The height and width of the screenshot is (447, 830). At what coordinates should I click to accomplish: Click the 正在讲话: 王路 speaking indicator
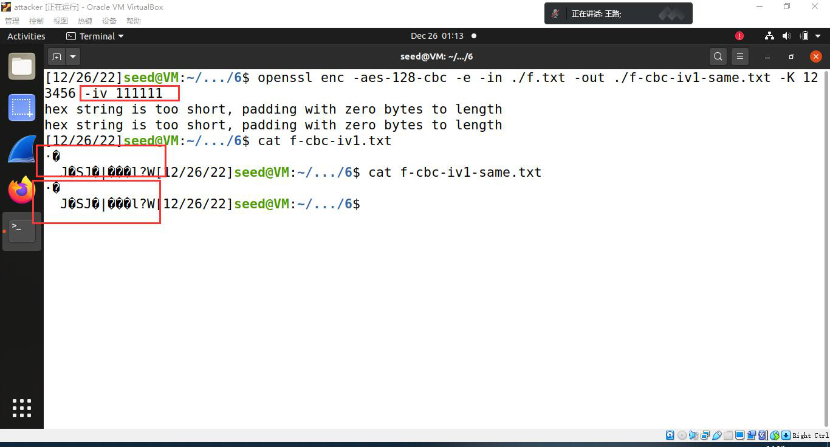point(596,13)
